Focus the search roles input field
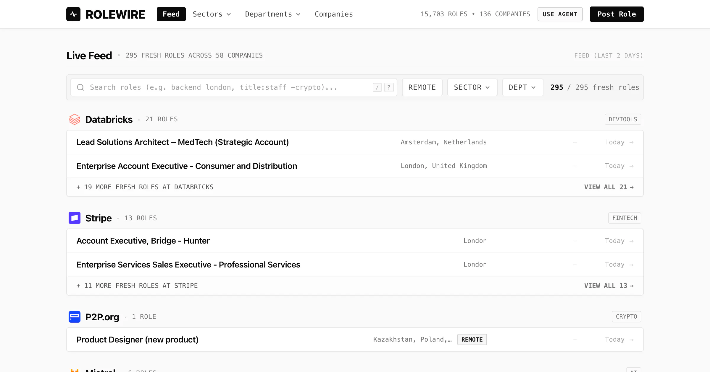The width and height of the screenshot is (710, 372). [234, 87]
